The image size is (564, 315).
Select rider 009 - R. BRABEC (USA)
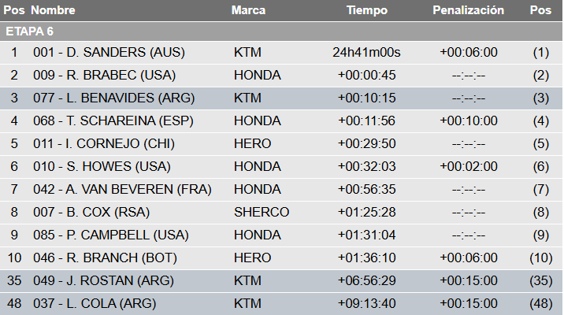tap(104, 76)
